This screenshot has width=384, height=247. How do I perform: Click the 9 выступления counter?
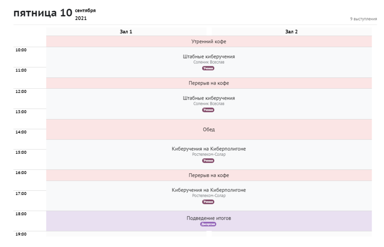pos(363,19)
